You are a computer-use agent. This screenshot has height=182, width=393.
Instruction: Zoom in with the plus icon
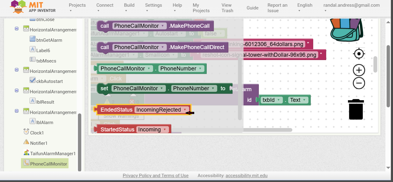[x=359, y=70]
